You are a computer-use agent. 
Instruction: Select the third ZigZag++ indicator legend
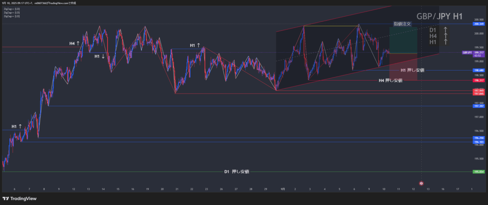pyautogui.click(x=11, y=16)
